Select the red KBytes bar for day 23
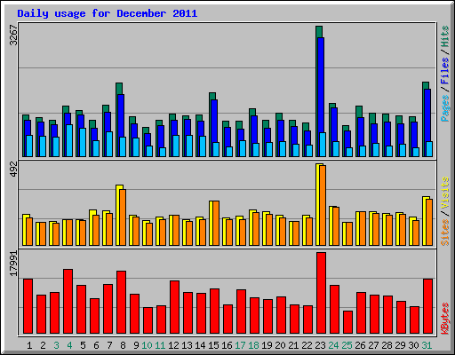 click(321, 293)
